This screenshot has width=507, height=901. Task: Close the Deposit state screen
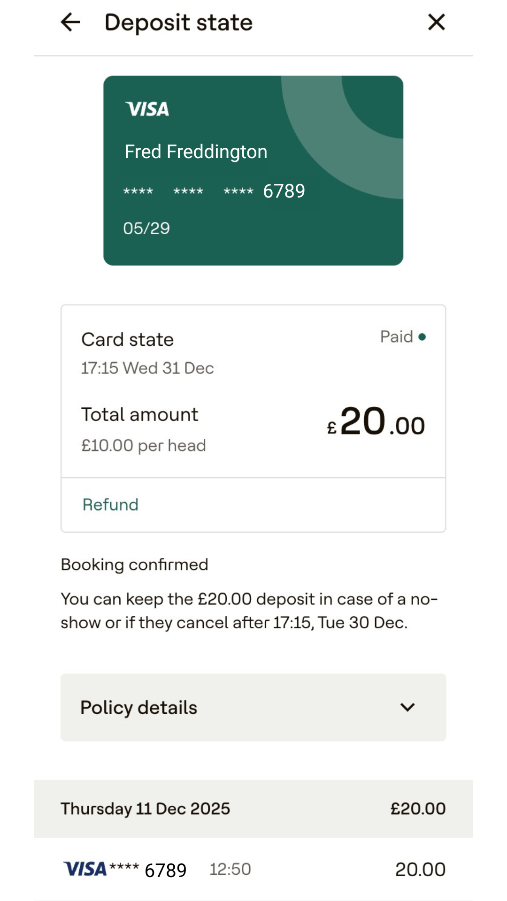[436, 22]
